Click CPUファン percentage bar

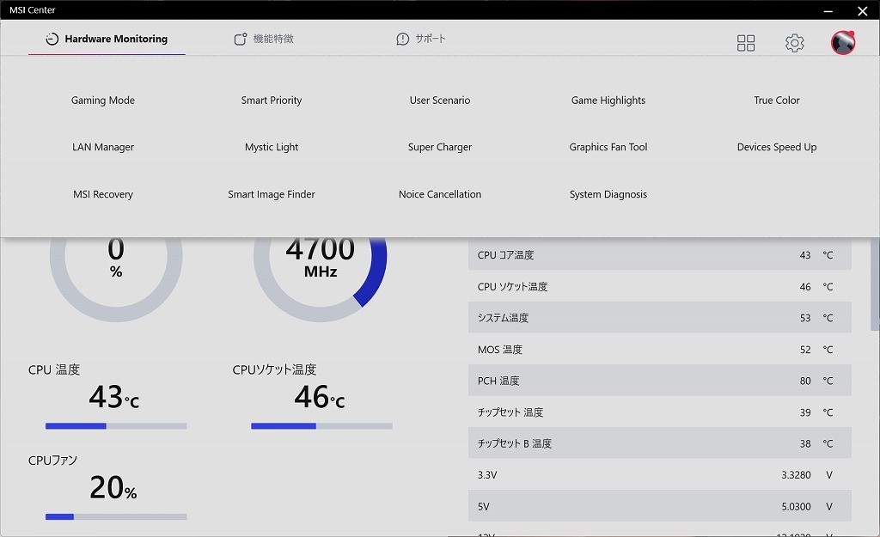(x=116, y=516)
